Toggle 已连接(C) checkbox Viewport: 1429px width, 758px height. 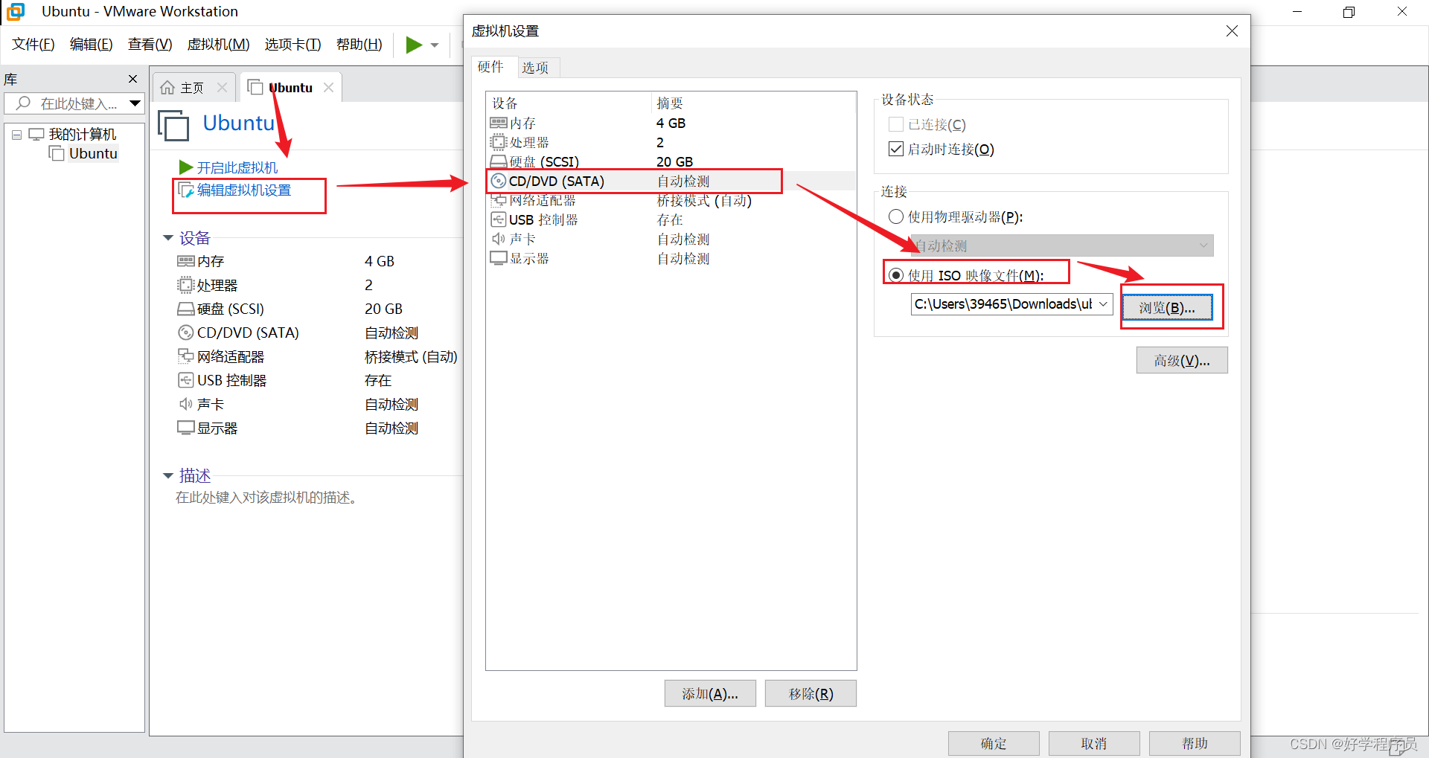(896, 124)
